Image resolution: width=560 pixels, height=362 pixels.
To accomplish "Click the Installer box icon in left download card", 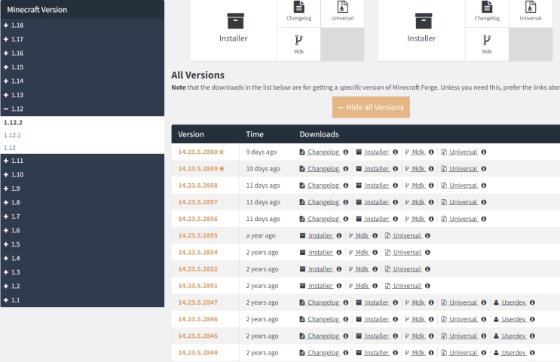I will (x=233, y=21).
